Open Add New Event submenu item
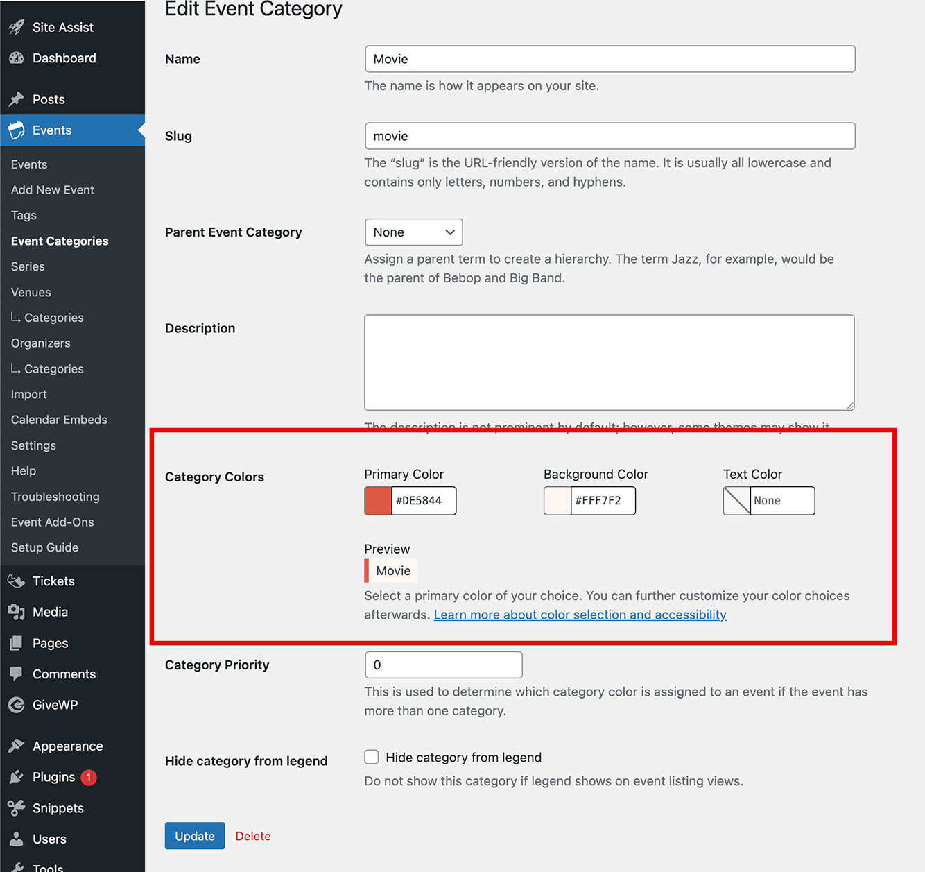 53,190
